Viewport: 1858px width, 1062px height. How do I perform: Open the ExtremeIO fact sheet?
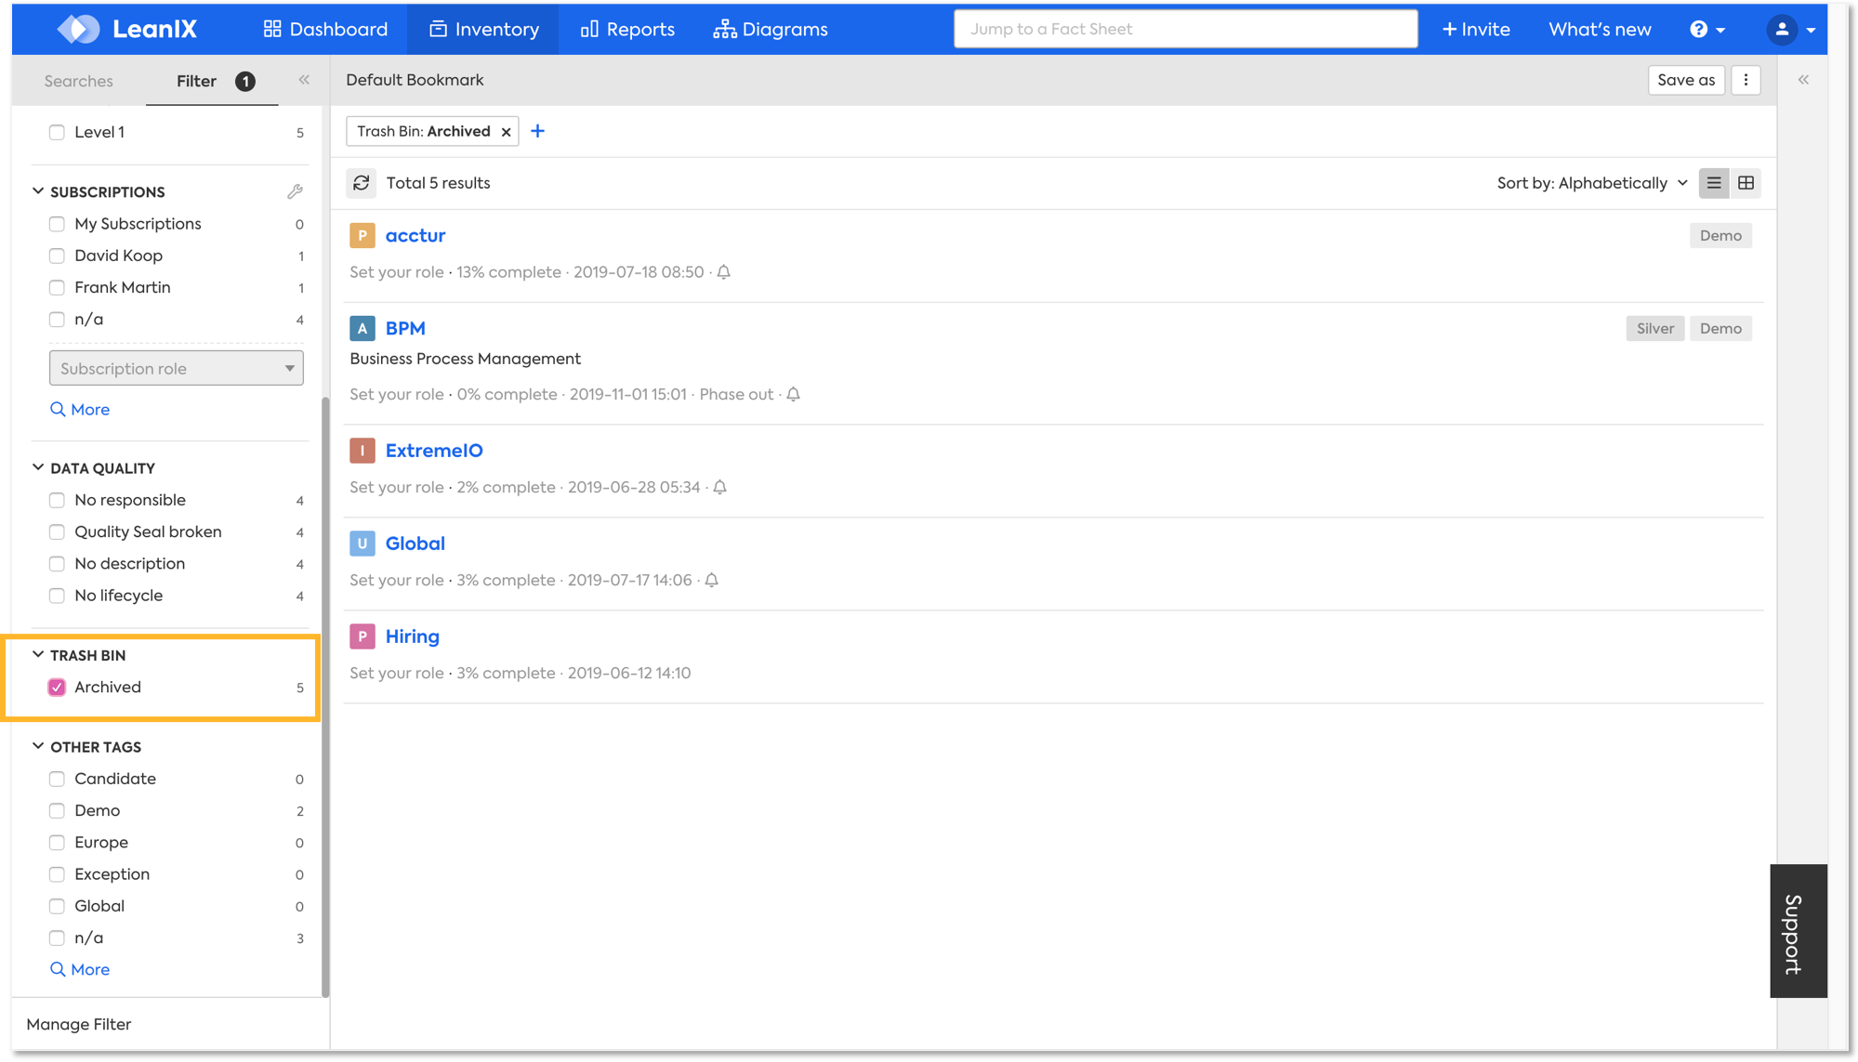pyautogui.click(x=434, y=451)
